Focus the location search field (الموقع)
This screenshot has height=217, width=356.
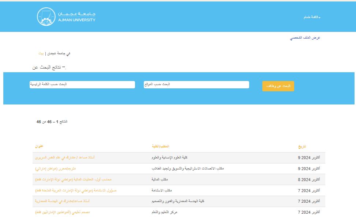(x=196, y=84)
